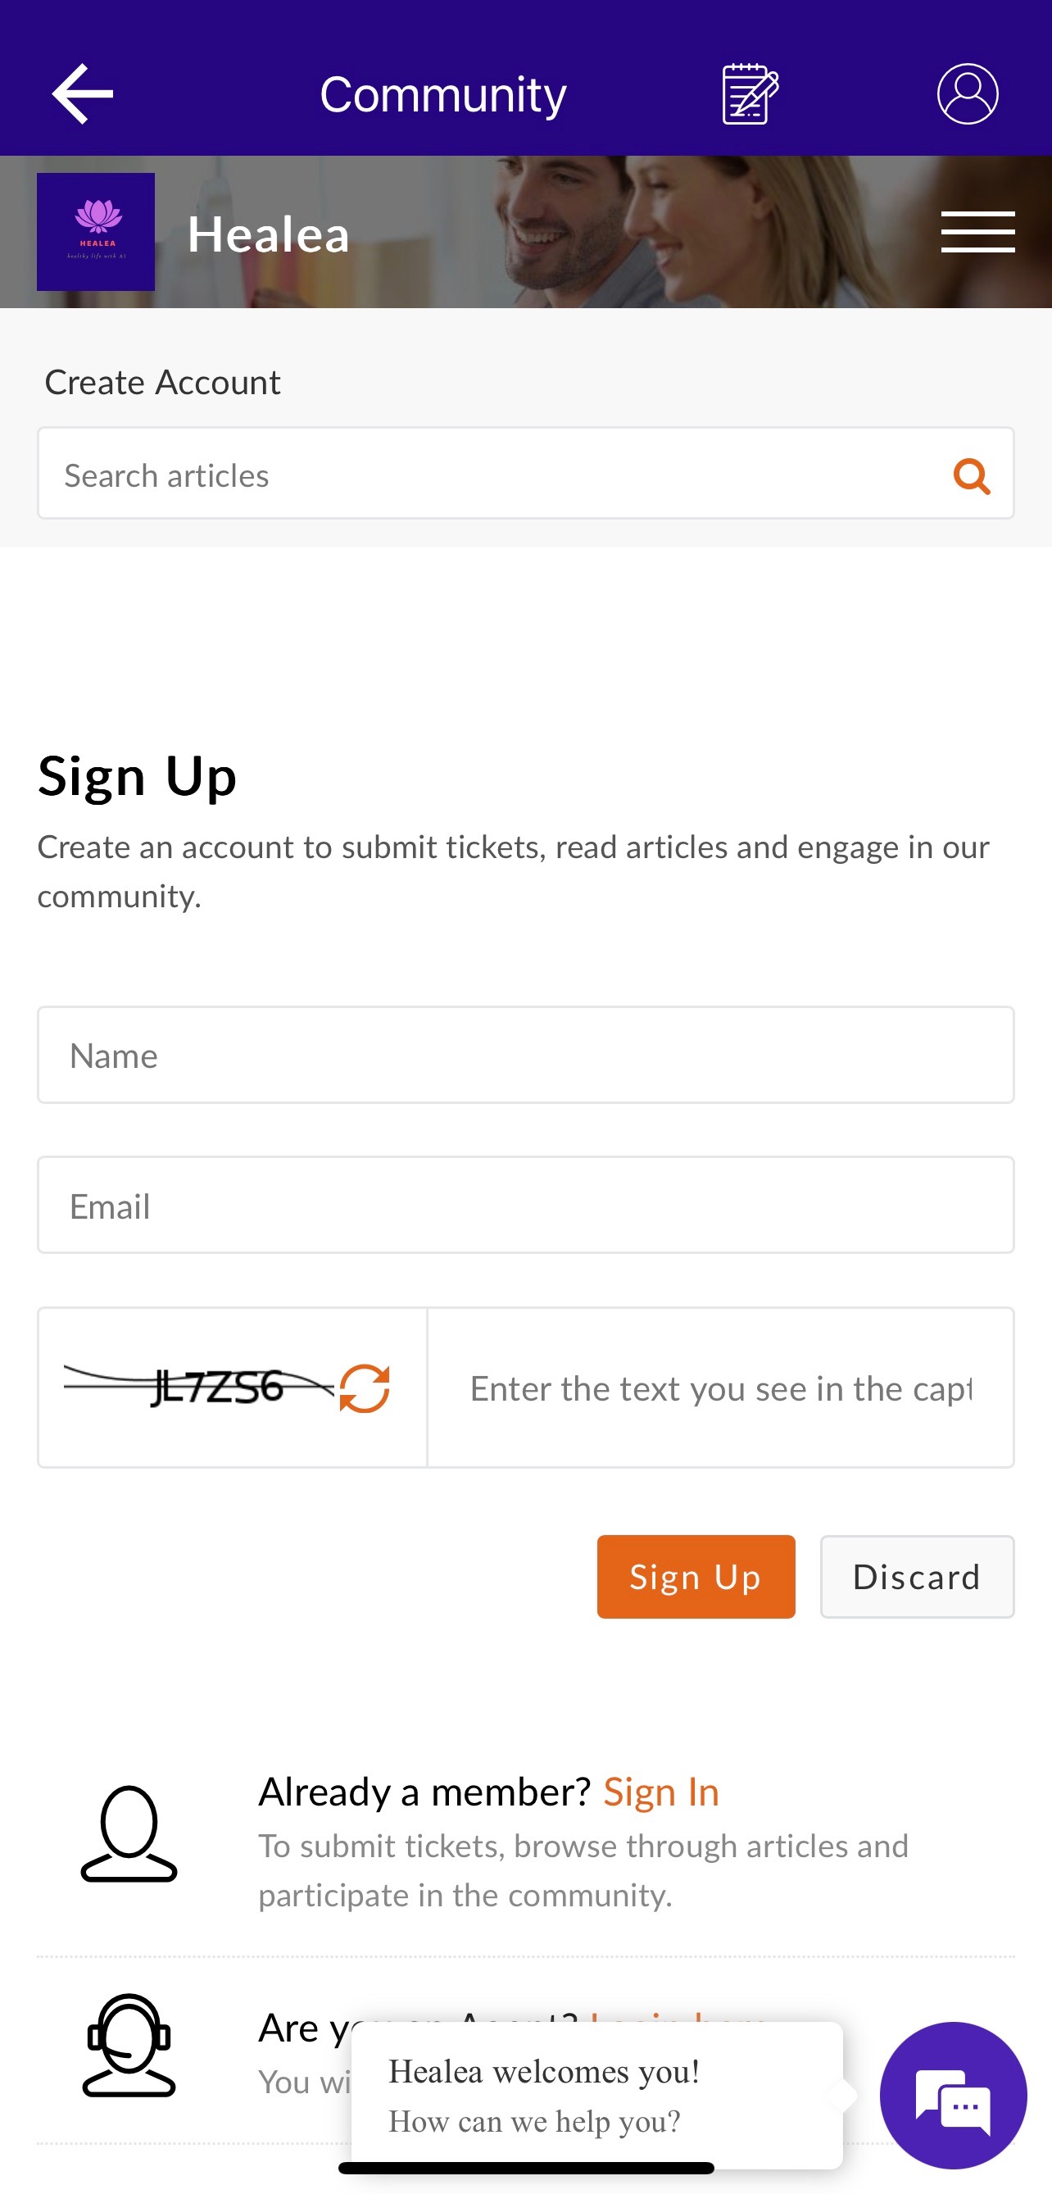The height and width of the screenshot is (2194, 1052).
Task: Follow the Sign In link
Action: [x=660, y=1792]
